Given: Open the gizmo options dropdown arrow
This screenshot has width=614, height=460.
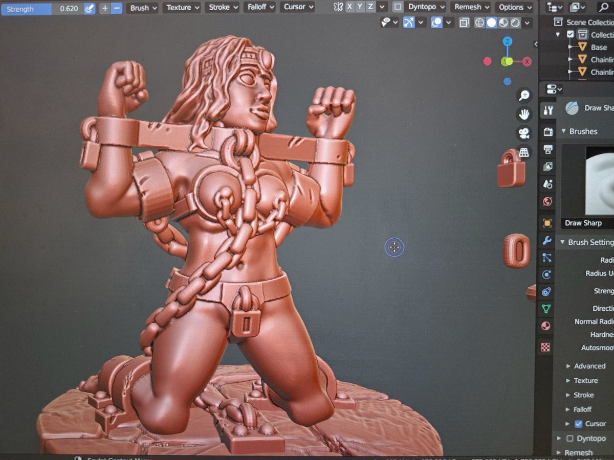Looking at the screenshot, I should point(421,22).
